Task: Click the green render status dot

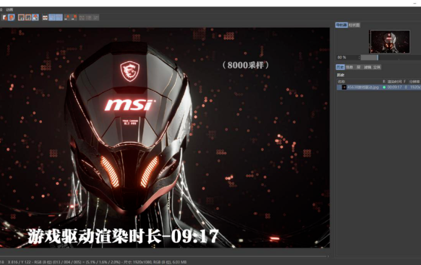Action: [x=384, y=87]
